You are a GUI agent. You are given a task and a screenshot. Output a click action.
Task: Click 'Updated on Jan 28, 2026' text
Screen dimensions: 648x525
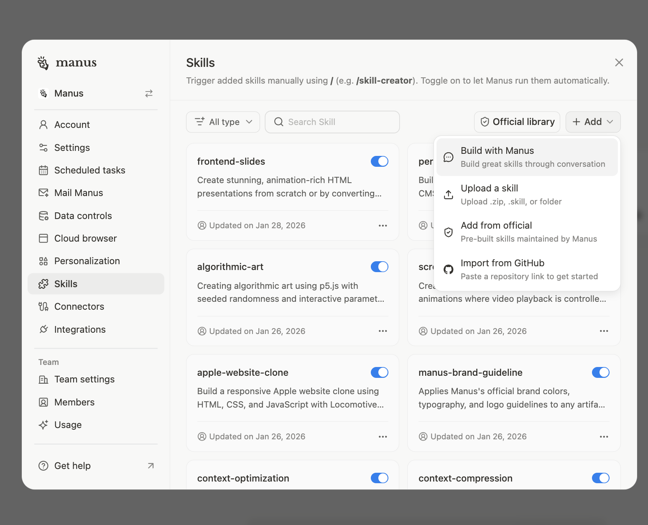click(257, 226)
